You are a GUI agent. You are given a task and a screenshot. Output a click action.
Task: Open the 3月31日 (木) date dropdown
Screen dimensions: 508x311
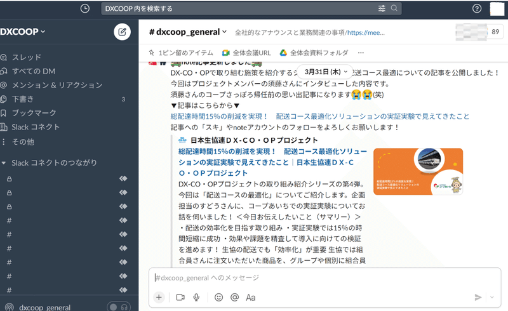[326, 72]
